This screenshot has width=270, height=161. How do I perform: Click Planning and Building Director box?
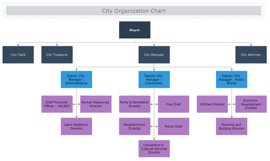(x=231, y=126)
